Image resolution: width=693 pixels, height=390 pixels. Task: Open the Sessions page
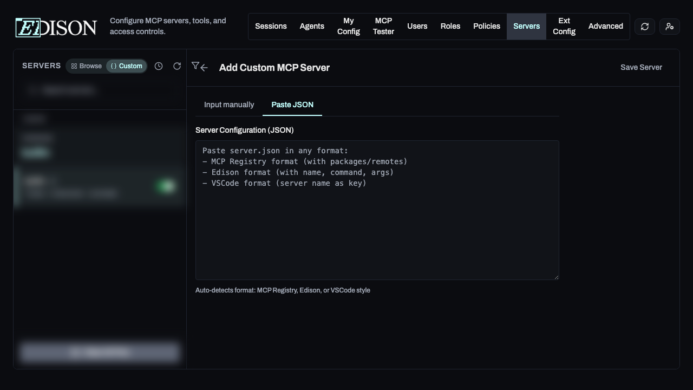point(271,26)
